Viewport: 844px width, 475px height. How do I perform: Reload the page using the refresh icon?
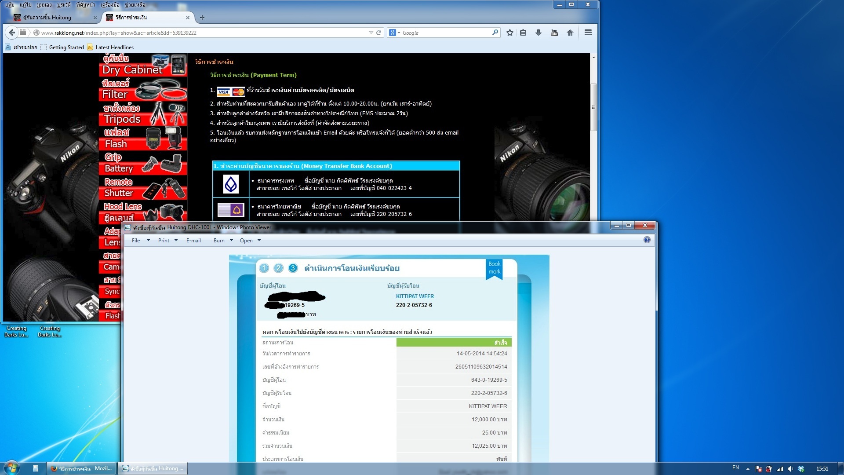(378, 33)
